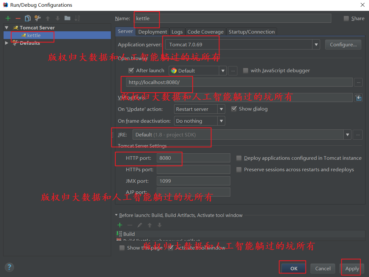Create new folder icon in toolbar
369x277 pixels.
(67, 18)
